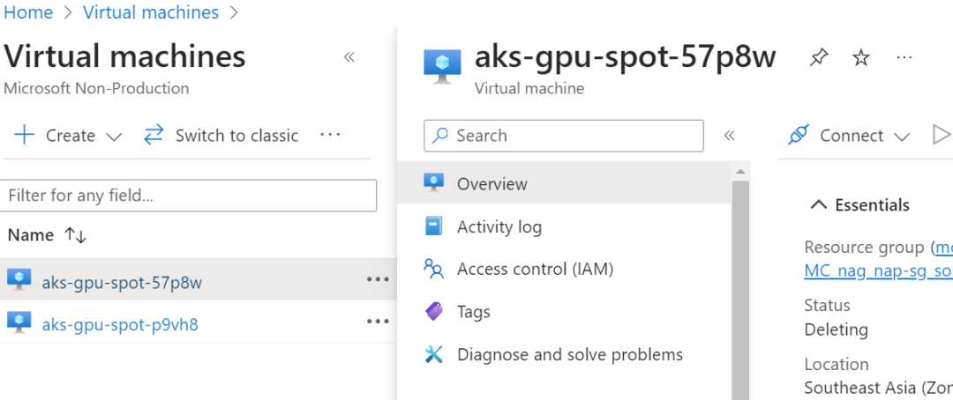The height and width of the screenshot is (400, 953).
Task: Expand the Create dropdown
Action: (x=113, y=137)
